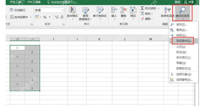Select column L header
This screenshot has height=106, width=205.
pos(125,39)
